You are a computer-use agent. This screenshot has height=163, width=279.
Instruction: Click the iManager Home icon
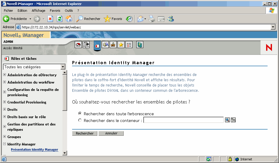click(x=78, y=45)
